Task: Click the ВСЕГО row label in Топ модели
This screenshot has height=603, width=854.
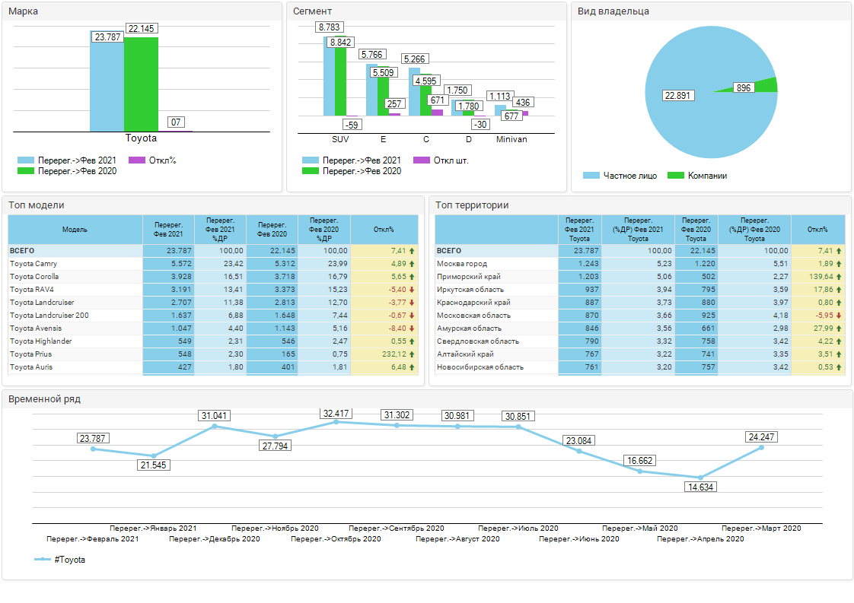Action: 22,251
